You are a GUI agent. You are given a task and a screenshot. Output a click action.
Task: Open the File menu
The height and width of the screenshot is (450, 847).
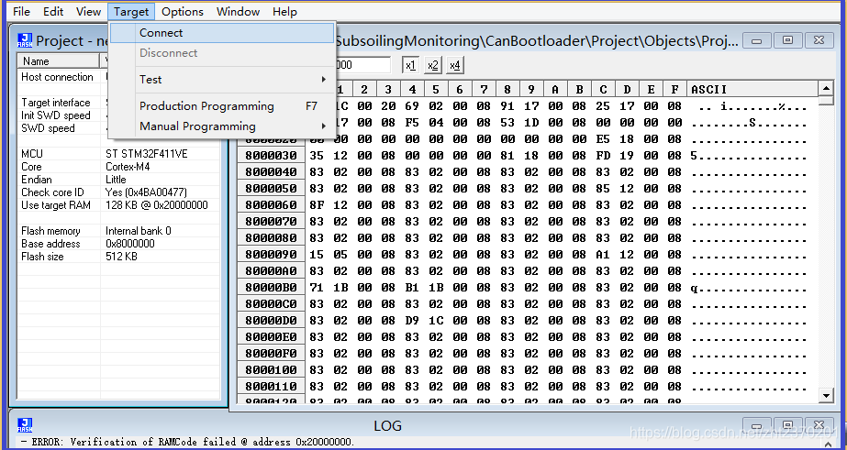(x=21, y=11)
